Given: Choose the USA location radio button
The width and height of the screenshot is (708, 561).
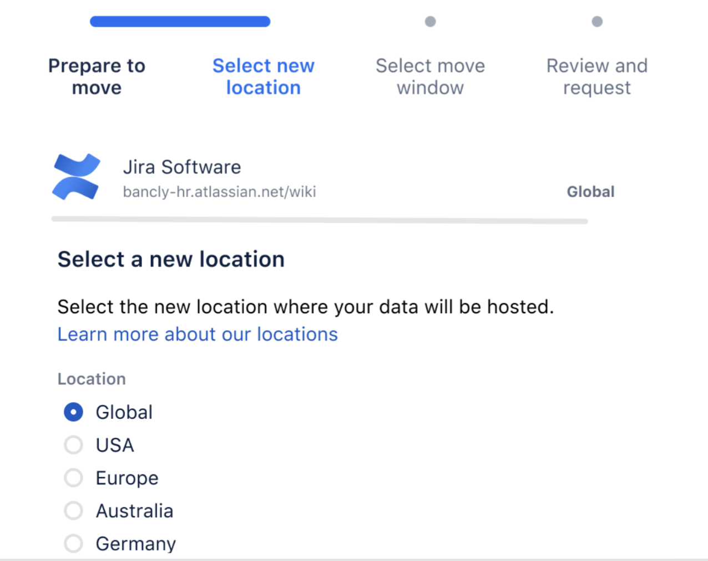Looking at the screenshot, I should click(x=73, y=445).
